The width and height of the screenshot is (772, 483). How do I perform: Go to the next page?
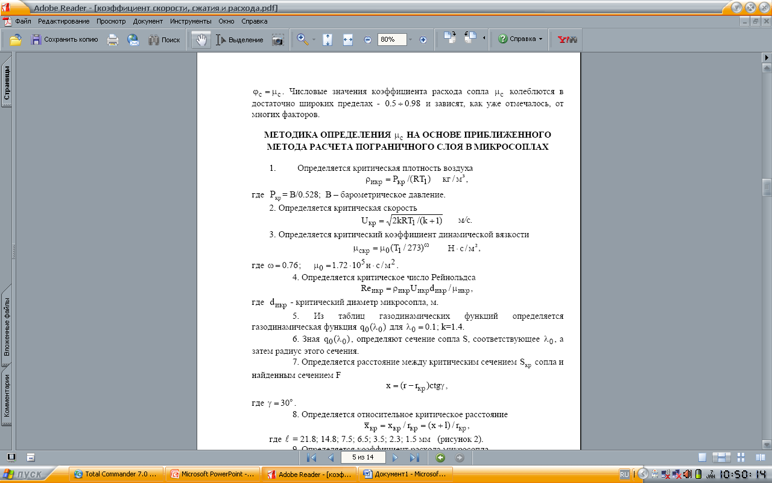(396, 458)
